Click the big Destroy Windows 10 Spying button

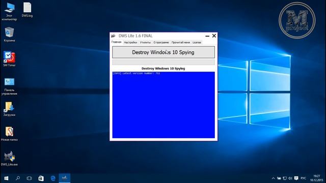164,52
